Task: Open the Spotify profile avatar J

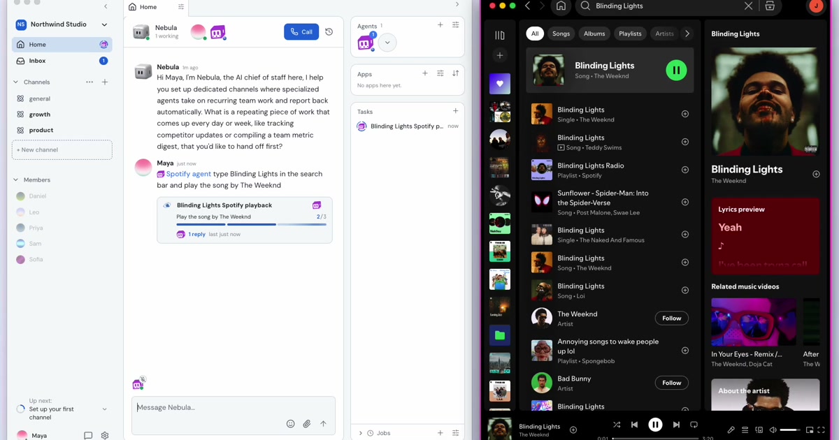Action: click(x=815, y=6)
